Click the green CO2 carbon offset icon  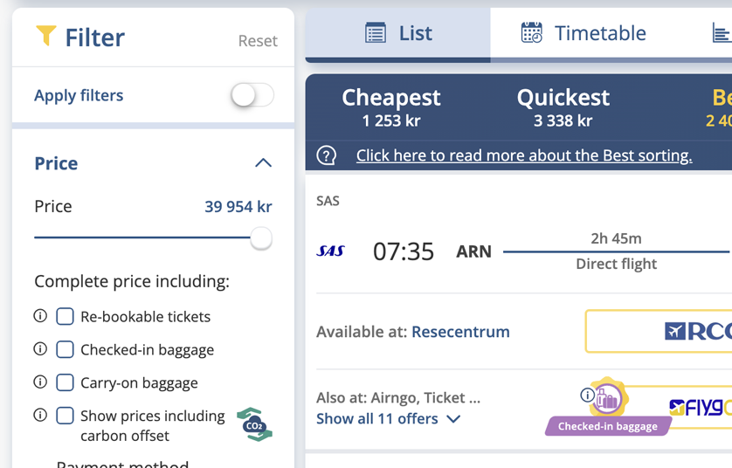point(254,424)
